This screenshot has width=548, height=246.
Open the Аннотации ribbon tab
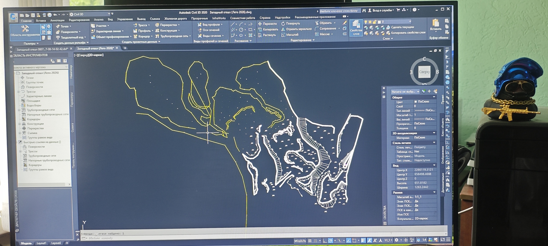[x=57, y=20]
